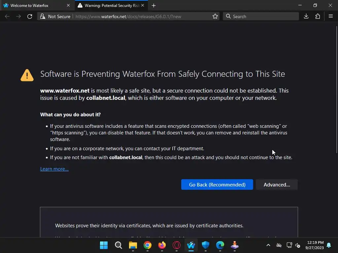Restore down the Waterfox window
338x253 pixels.
coord(315,5)
